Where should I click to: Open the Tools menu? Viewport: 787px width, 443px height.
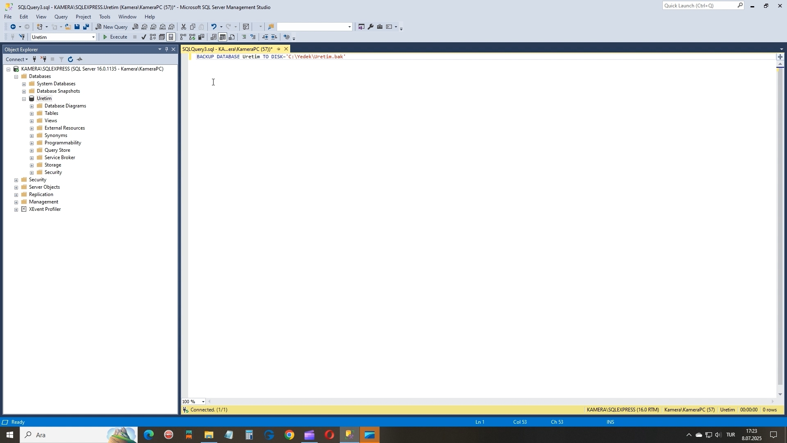tap(105, 17)
